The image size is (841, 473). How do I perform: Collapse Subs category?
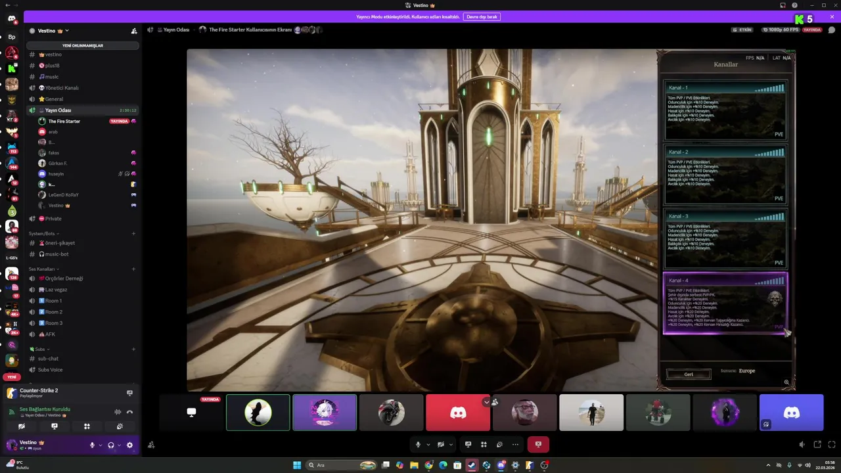click(39, 349)
